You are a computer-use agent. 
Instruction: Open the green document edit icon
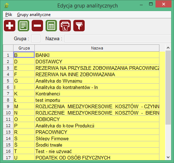click(x=23, y=26)
